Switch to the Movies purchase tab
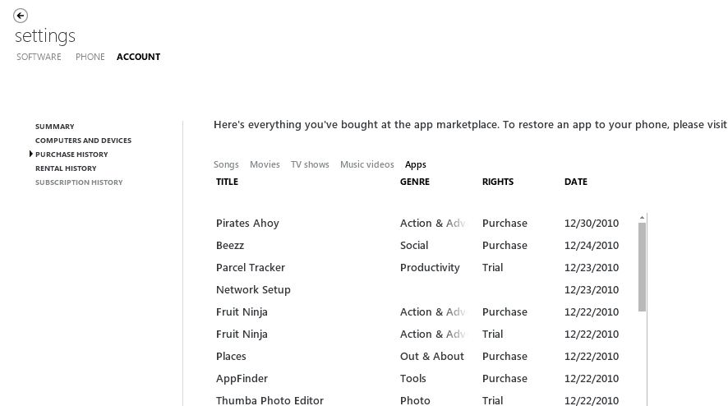Screen dimensions: 728x406 coord(265,164)
